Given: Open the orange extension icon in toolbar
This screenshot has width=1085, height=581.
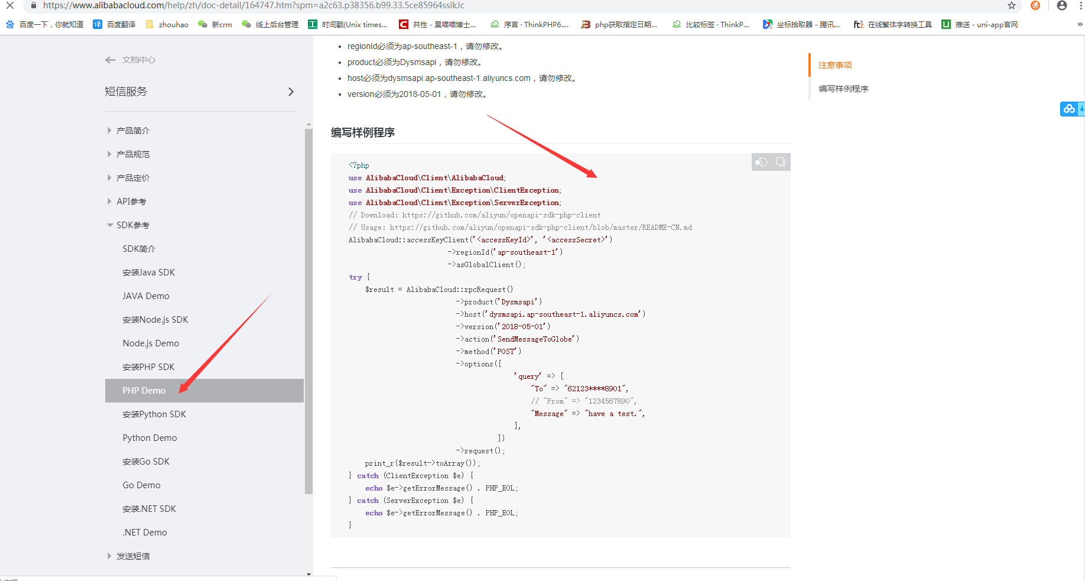Looking at the screenshot, I should pos(1035,5).
